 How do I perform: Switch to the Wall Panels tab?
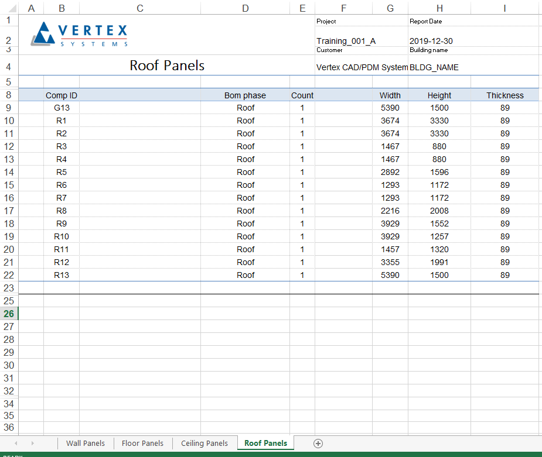(86, 444)
